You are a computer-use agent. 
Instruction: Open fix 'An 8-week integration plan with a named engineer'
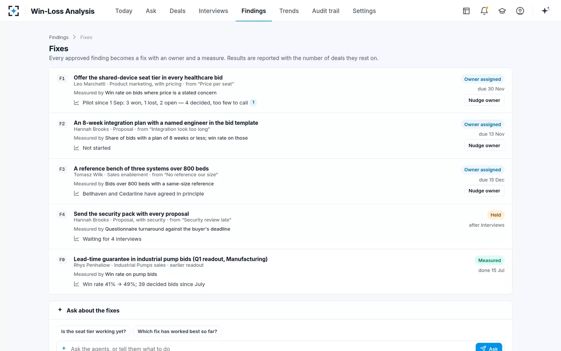point(166,123)
